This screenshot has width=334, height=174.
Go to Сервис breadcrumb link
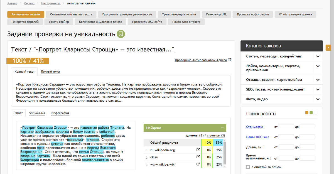tap(29, 3)
